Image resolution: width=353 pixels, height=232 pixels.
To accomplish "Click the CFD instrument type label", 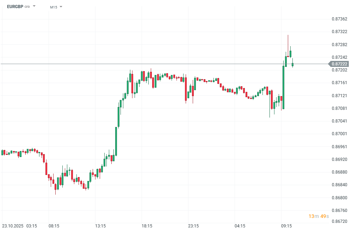I will click(x=27, y=7).
